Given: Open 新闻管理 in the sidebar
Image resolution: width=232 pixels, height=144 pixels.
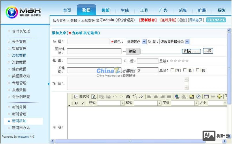Looking at the screenshot, I should 19,114.
